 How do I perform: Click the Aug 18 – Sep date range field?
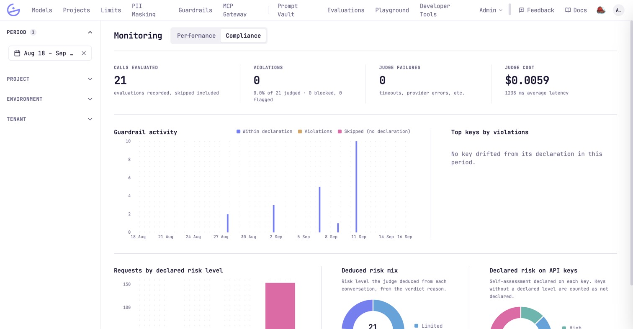point(50,53)
